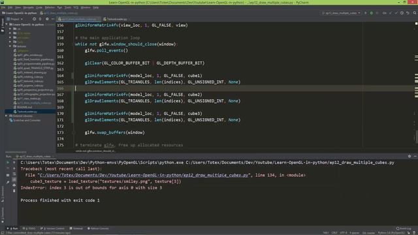This screenshot has width=418, height=235.
Task: Open the Code menu
Action: (x=39, y=7)
